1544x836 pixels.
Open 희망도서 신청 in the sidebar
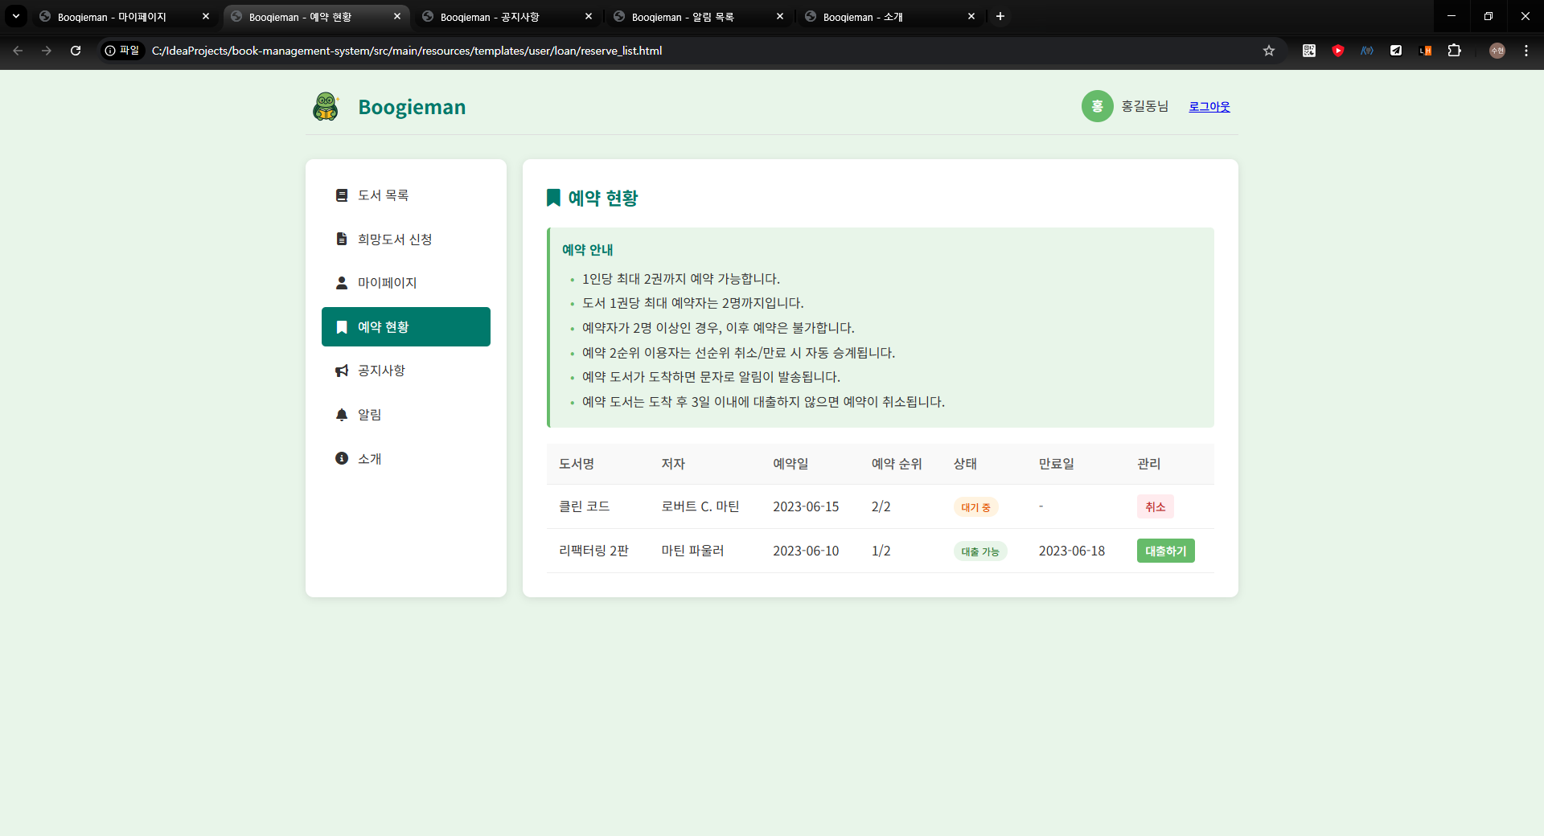394,240
